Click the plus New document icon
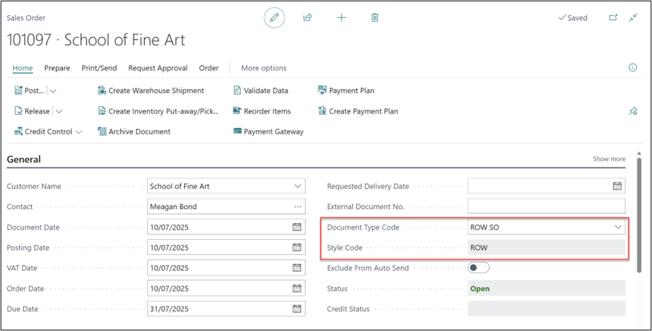This screenshot has height=331, width=652. [x=341, y=18]
